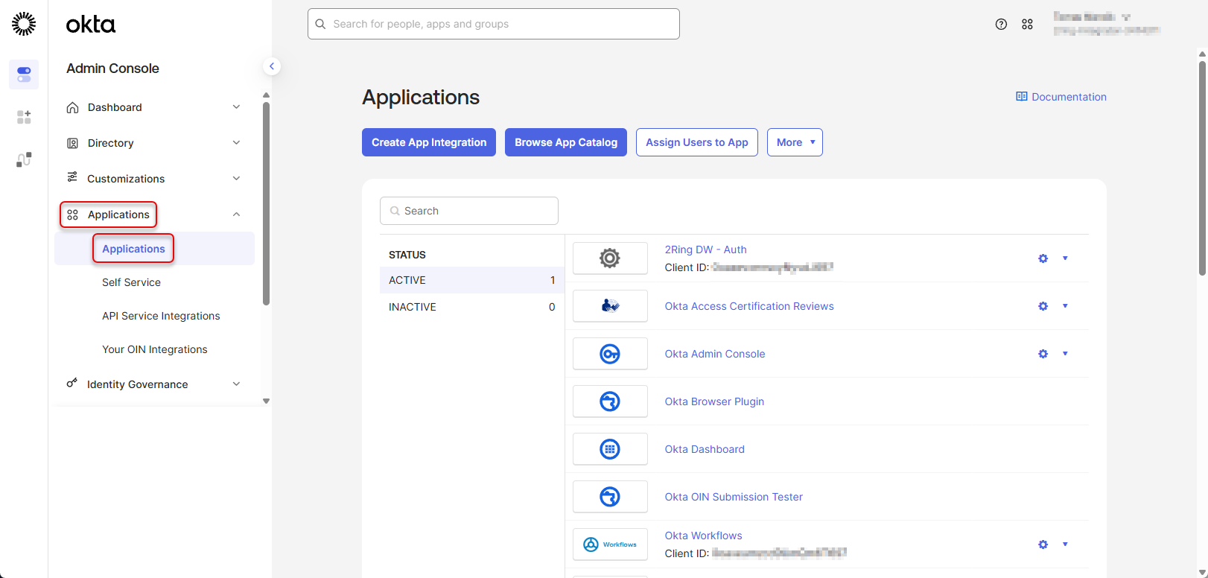Open the Documentation link
1208x578 pixels.
tap(1061, 97)
